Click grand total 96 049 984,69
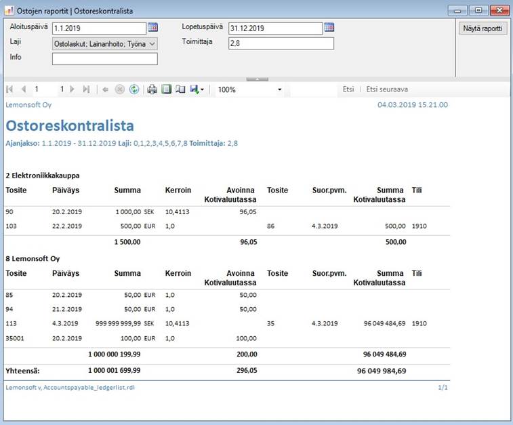The width and height of the screenshot is (513, 425). click(382, 371)
